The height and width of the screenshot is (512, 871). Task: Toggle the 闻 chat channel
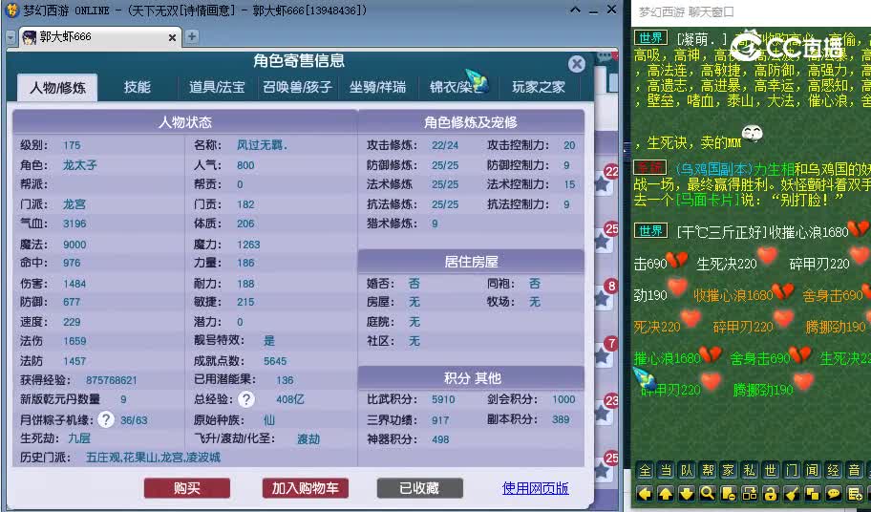(813, 470)
